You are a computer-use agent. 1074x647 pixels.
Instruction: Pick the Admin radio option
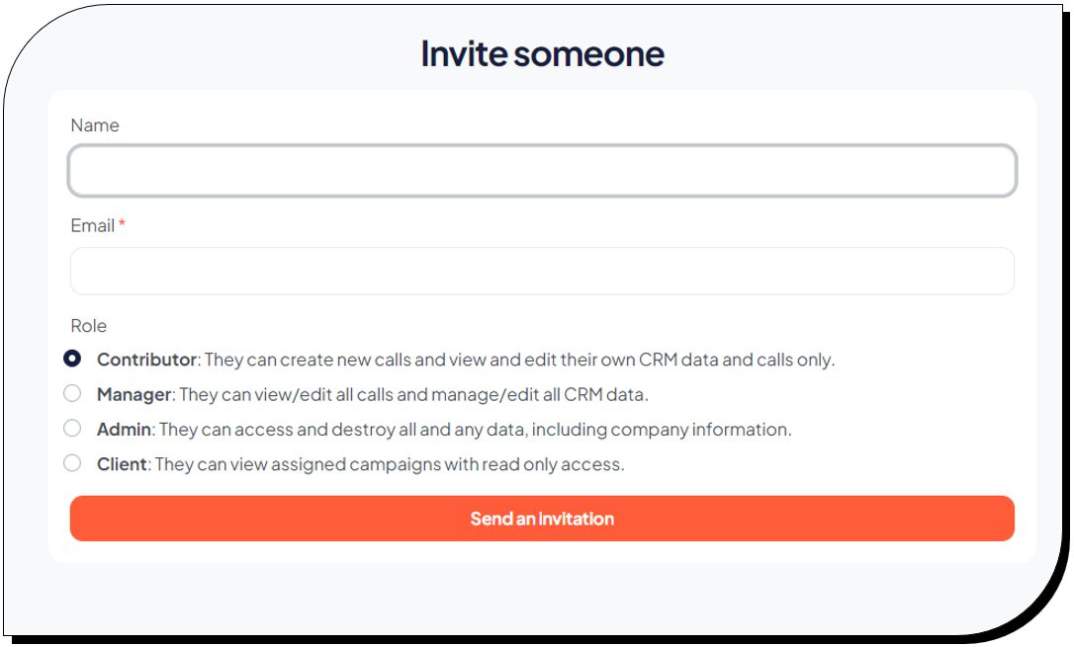pyautogui.click(x=72, y=429)
